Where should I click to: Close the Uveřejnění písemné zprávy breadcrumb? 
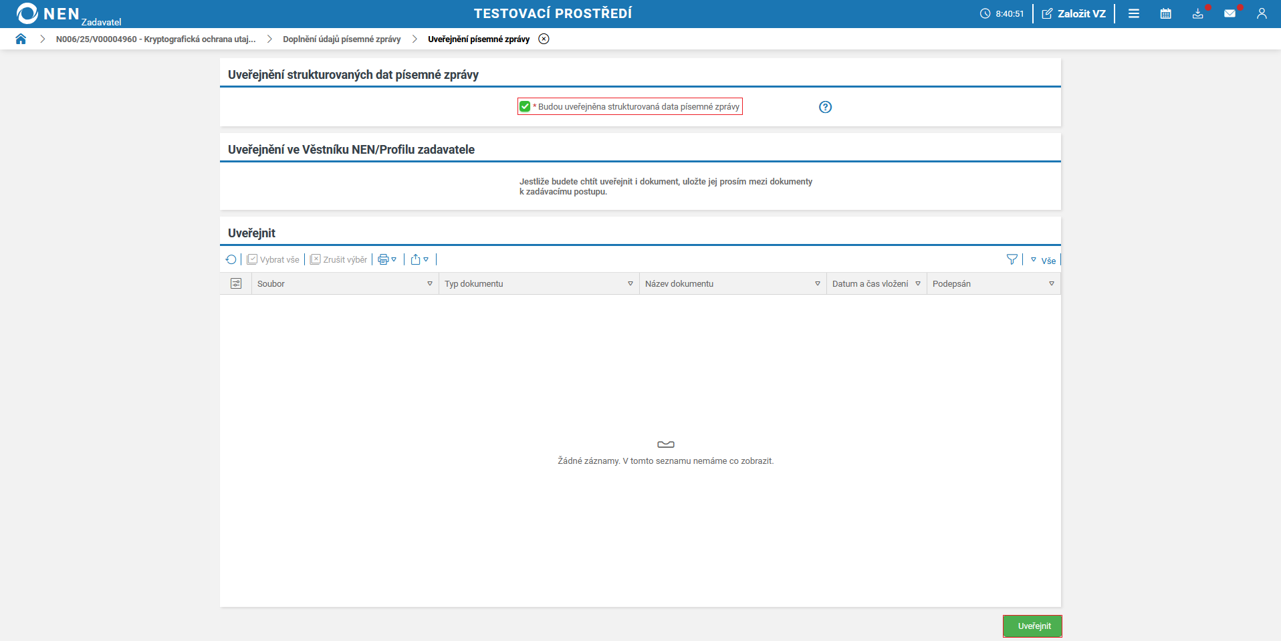(x=544, y=39)
